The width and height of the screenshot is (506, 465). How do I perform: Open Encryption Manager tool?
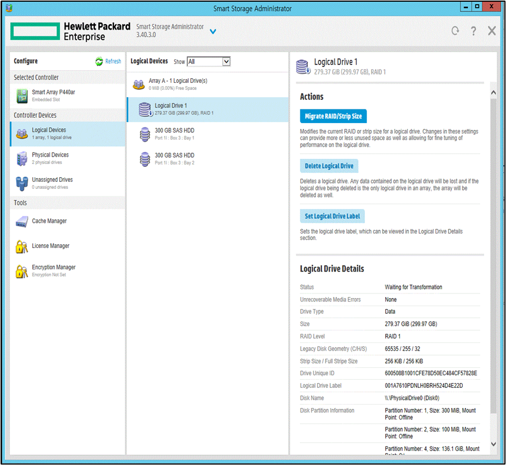point(67,270)
